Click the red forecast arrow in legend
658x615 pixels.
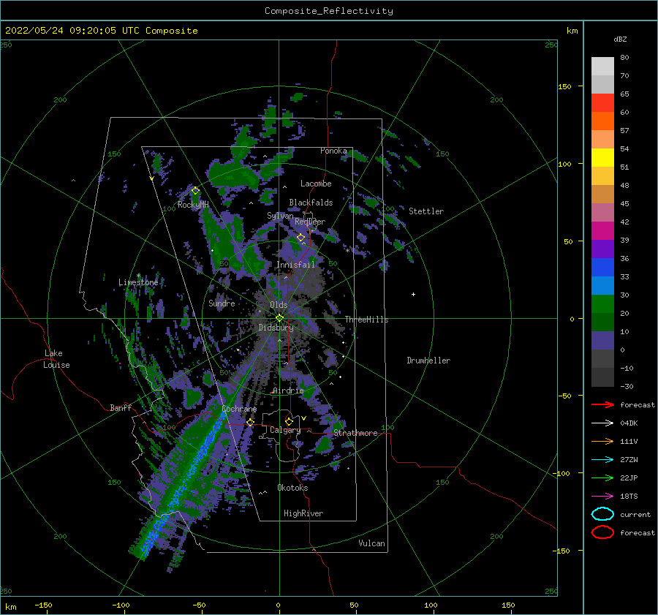pyautogui.click(x=602, y=404)
